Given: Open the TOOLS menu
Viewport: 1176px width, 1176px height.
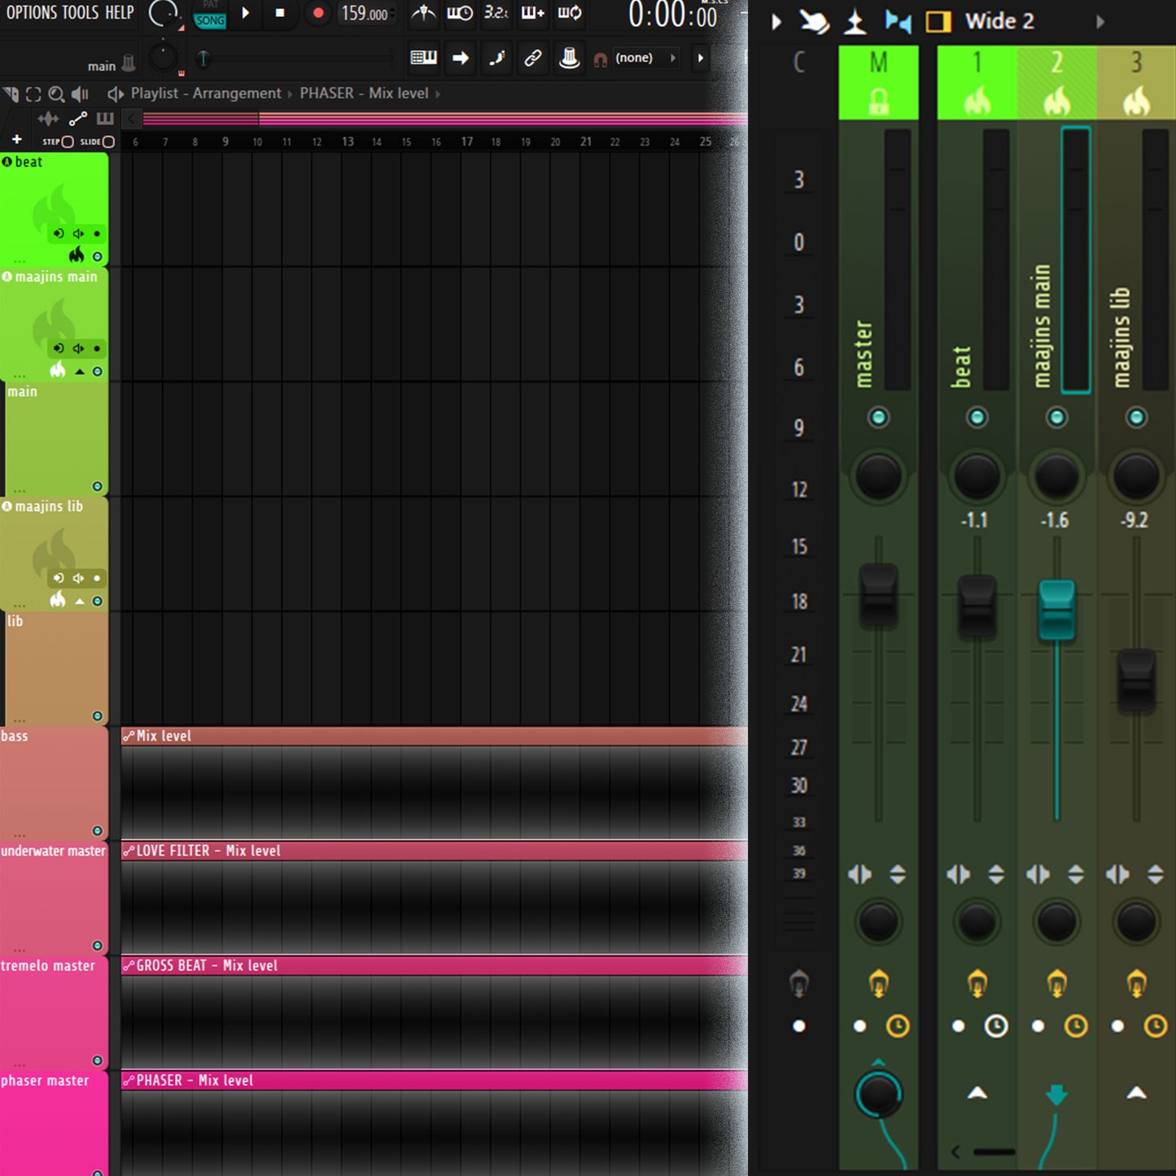Looking at the screenshot, I should coord(81,12).
